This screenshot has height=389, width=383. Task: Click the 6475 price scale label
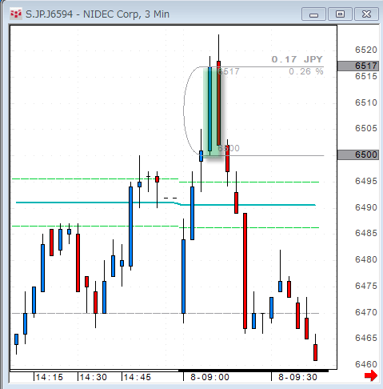click(366, 286)
